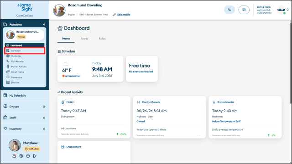The height and width of the screenshot is (164, 292).
Task: Click the Contacts globe icon
Action: tap(8, 56)
